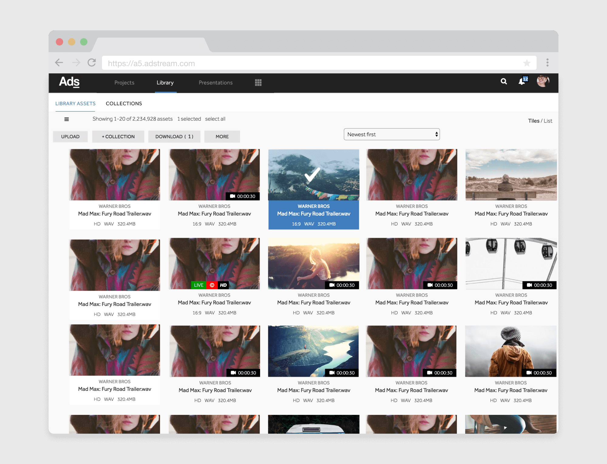Screen dimensions: 607x464
Task: Click the select all link
Action: click(x=215, y=119)
